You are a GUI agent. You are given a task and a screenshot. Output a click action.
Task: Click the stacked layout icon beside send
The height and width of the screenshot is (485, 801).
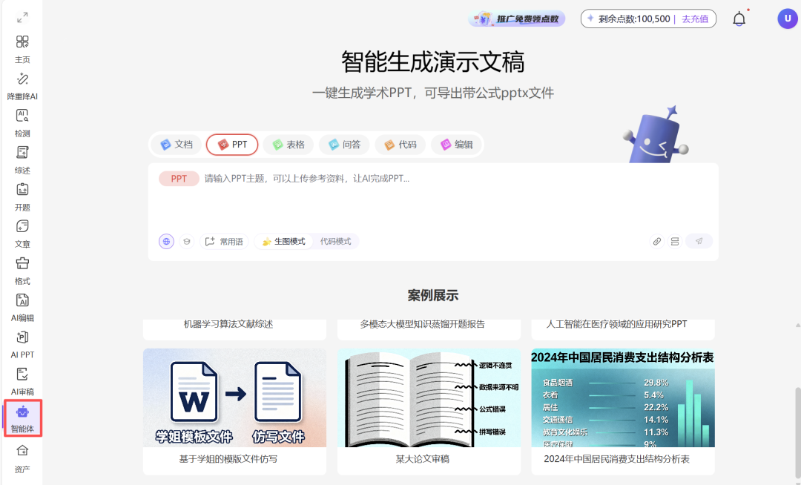pyautogui.click(x=675, y=242)
